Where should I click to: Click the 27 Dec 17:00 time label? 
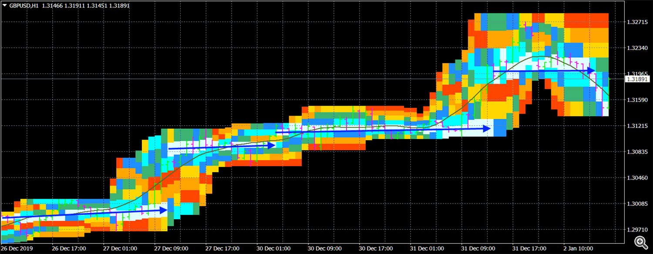coord(222,249)
